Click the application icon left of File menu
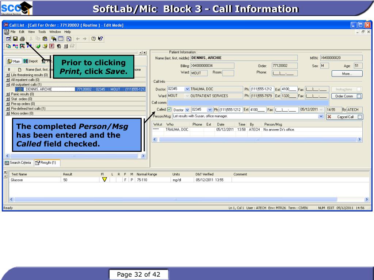The width and height of the screenshot is (374, 280). pos(7,32)
